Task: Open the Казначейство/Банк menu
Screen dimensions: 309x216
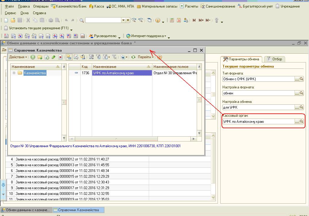Action: pos(69,6)
